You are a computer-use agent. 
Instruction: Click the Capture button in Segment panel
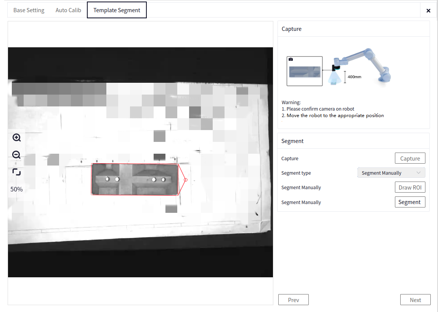click(x=410, y=158)
